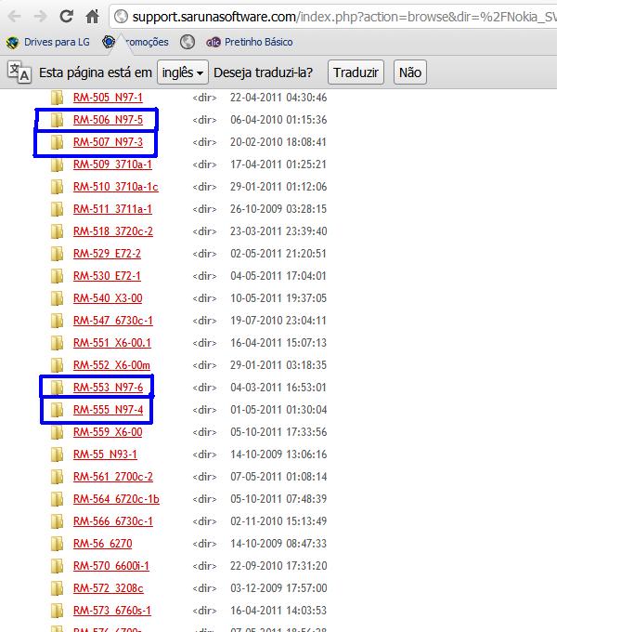Screen dimensions: 634x632
Task: Click folder icon beside RM-529_E72-2
Action: [x=57, y=254]
